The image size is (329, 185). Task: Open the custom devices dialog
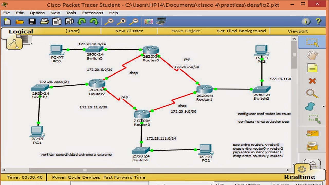(160, 22)
